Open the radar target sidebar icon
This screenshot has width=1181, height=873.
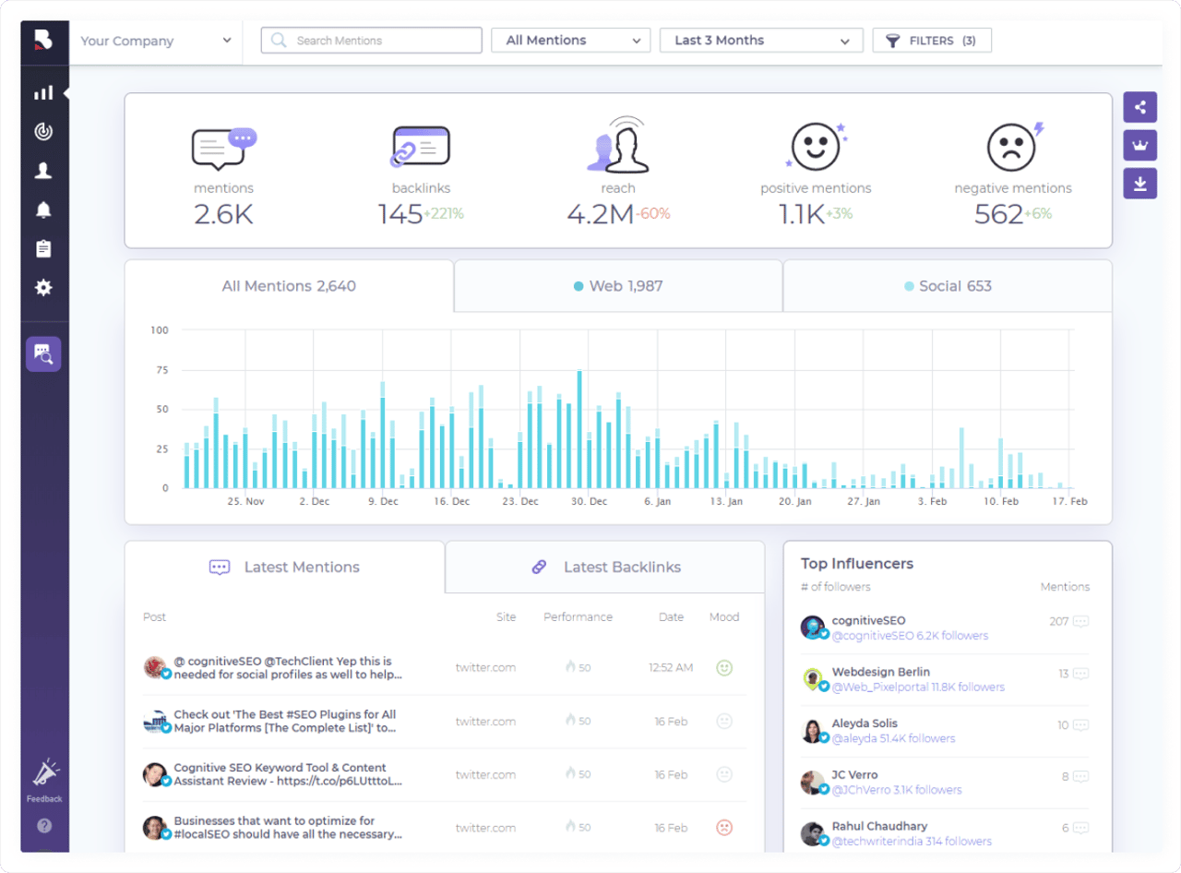click(x=43, y=132)
